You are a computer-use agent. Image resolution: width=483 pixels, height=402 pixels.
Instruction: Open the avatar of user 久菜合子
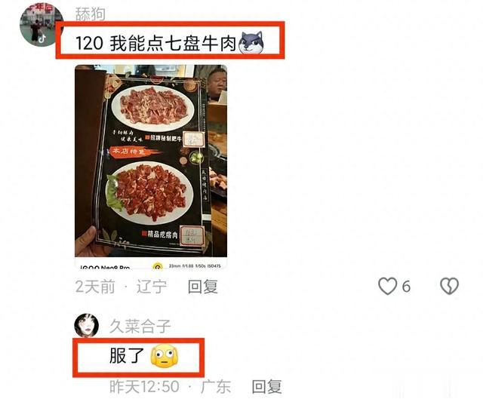(x=87, y=325)
